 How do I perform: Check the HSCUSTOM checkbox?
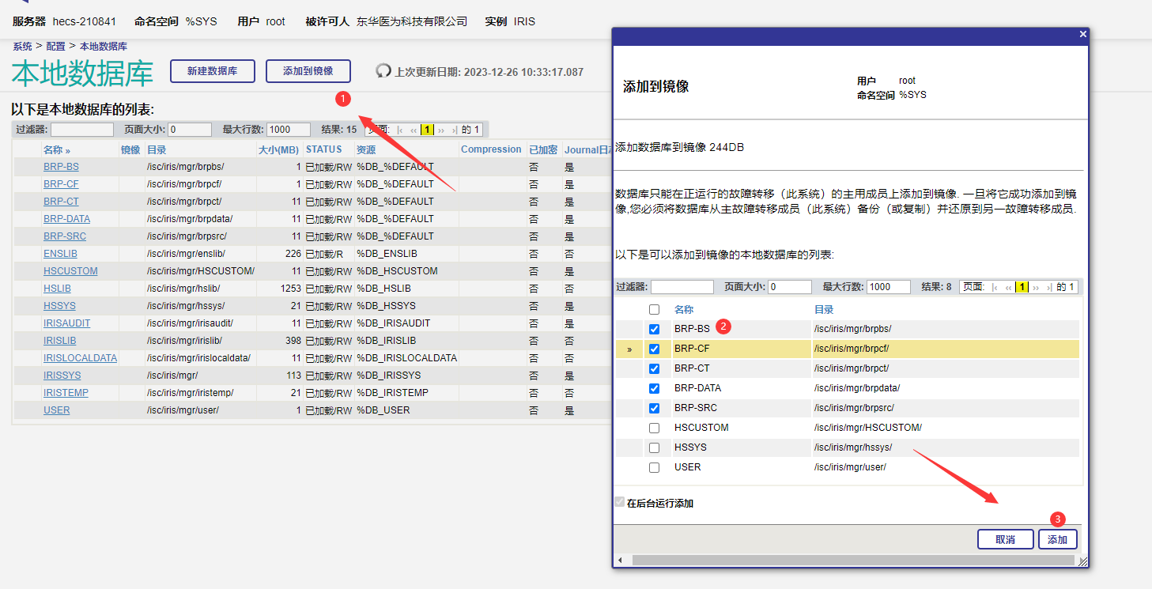[654, 428]
